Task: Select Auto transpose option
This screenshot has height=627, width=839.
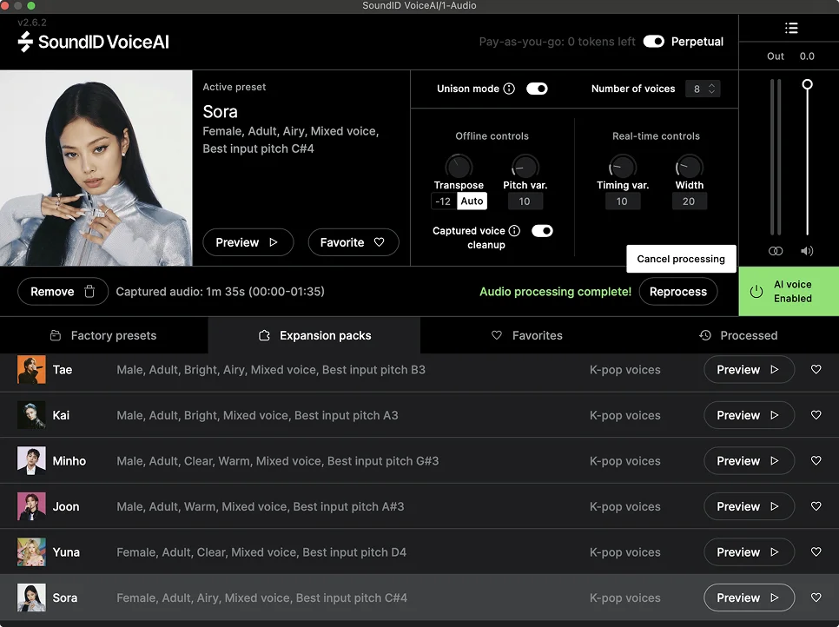Action: 472,201
